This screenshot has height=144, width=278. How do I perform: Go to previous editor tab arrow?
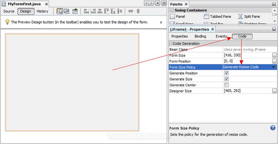[147, 3]
